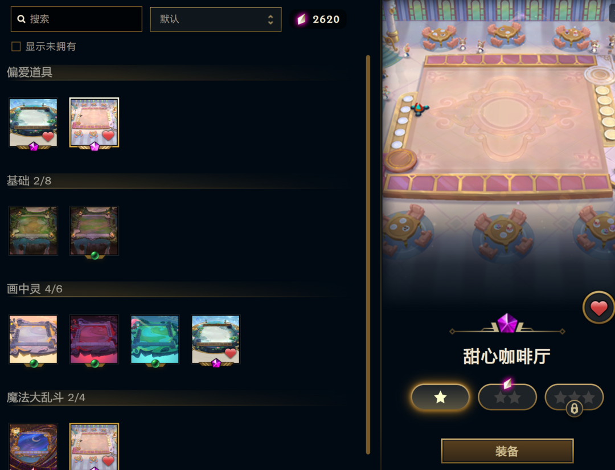Click the 装备 equip button
The width and height of the screenshot is (615, 470).
pyautogui.click(x=507, y=451)
